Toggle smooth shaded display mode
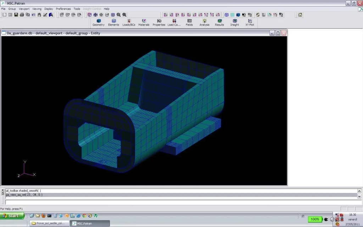 (238, 15)
